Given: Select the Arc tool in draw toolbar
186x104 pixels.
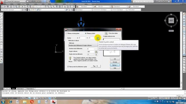Looking at the screenshot, I should (1, 27).
